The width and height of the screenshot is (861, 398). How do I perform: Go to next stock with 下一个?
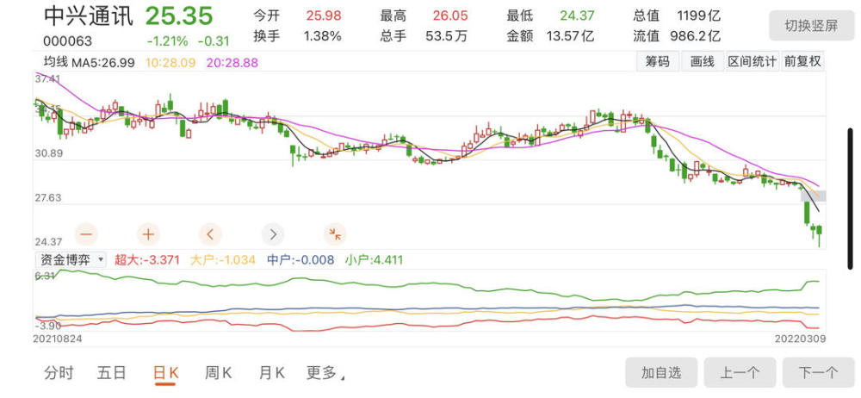click(818, 373)
